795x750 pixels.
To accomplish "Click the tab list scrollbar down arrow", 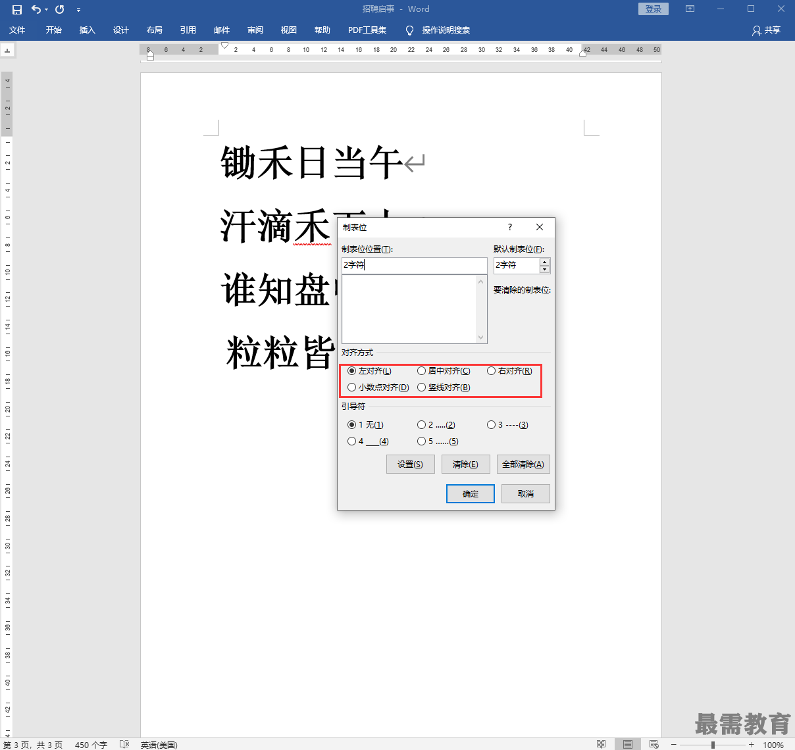I will (x=481, y=337).
